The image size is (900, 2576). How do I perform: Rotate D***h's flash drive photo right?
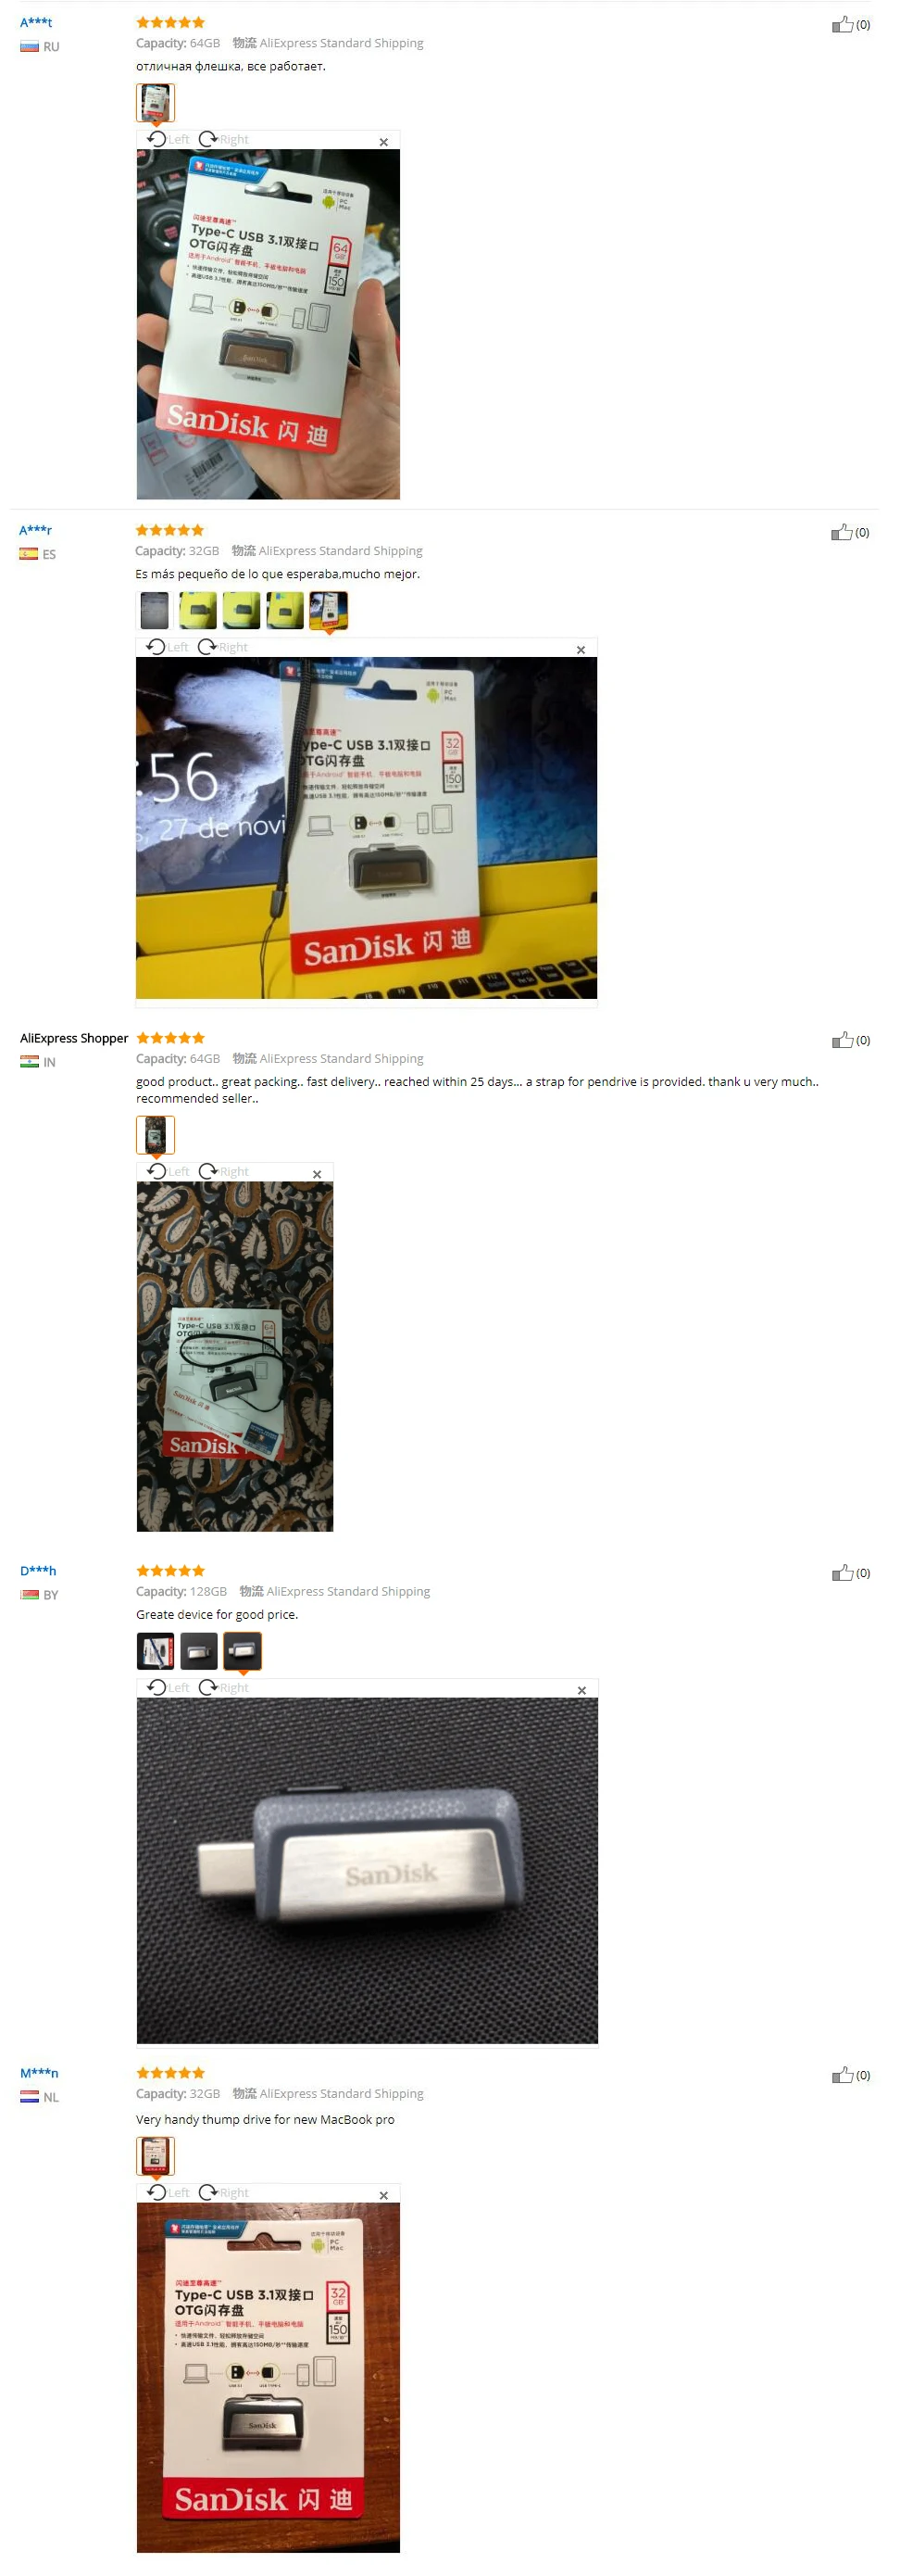pyautogui.click(x=223, y=1687)
